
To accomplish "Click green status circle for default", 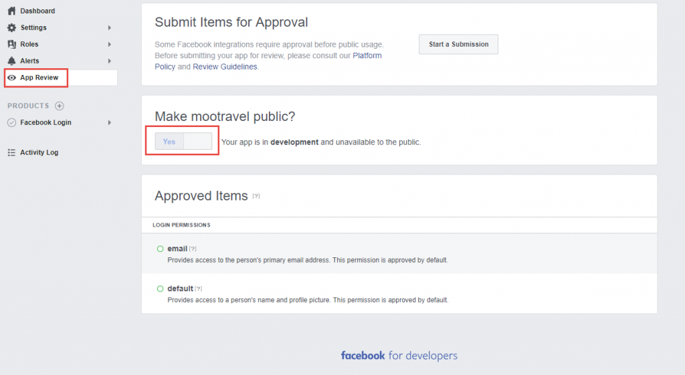I will (x=161, y=289).
